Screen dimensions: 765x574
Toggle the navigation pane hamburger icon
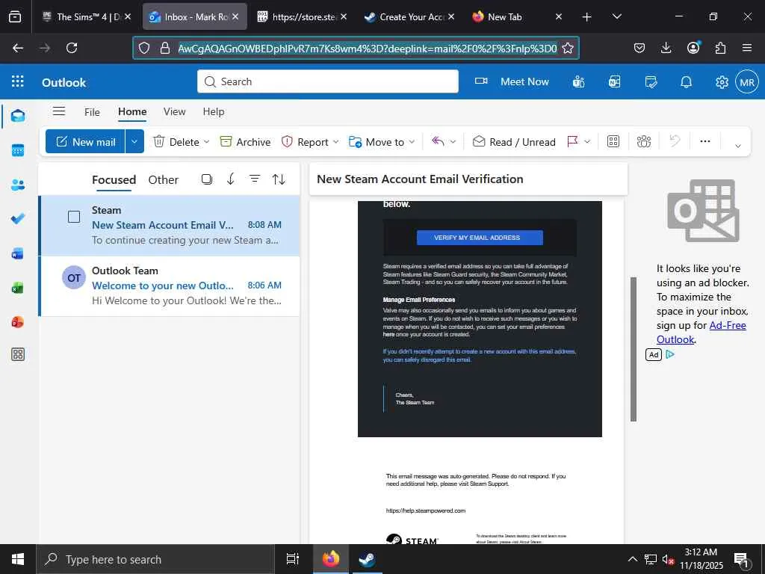click(x=59, y=111)
